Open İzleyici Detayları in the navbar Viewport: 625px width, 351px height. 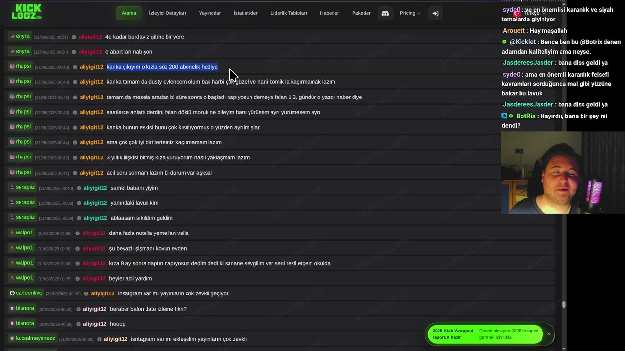(167, 13)
